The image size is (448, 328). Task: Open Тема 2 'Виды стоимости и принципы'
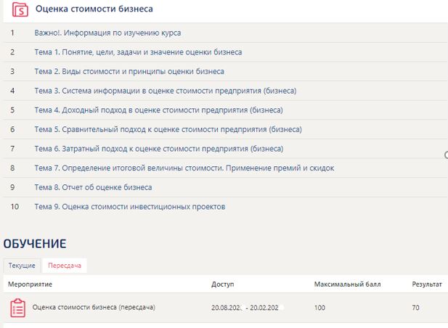point(129,72)
